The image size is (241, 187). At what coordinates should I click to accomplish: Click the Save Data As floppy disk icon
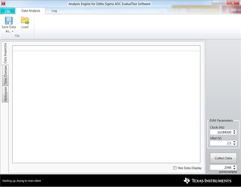(x=9, y=21)
